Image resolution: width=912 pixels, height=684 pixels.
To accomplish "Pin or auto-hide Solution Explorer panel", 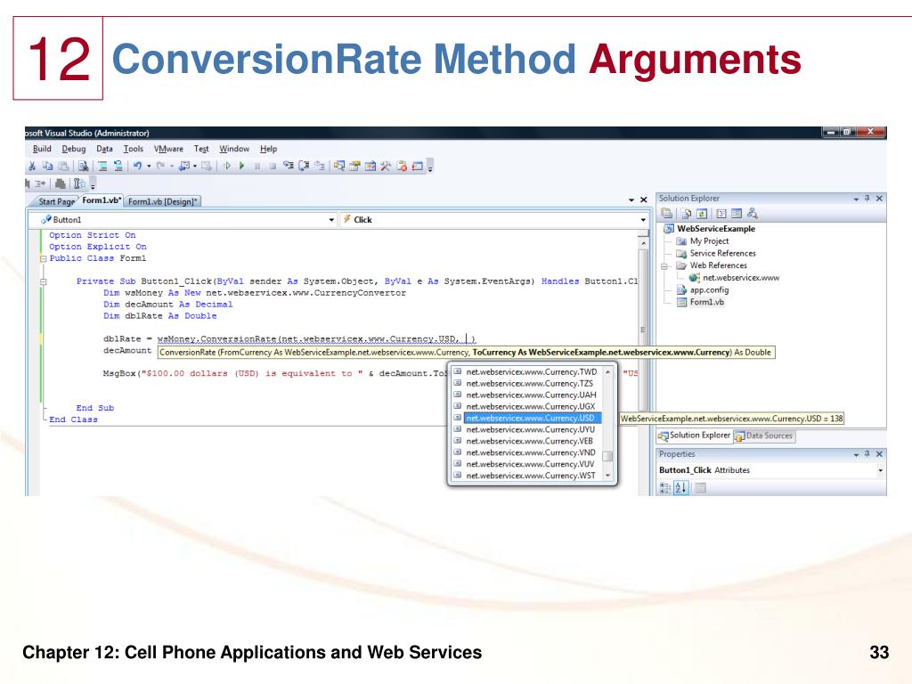I will click(867, 199).
